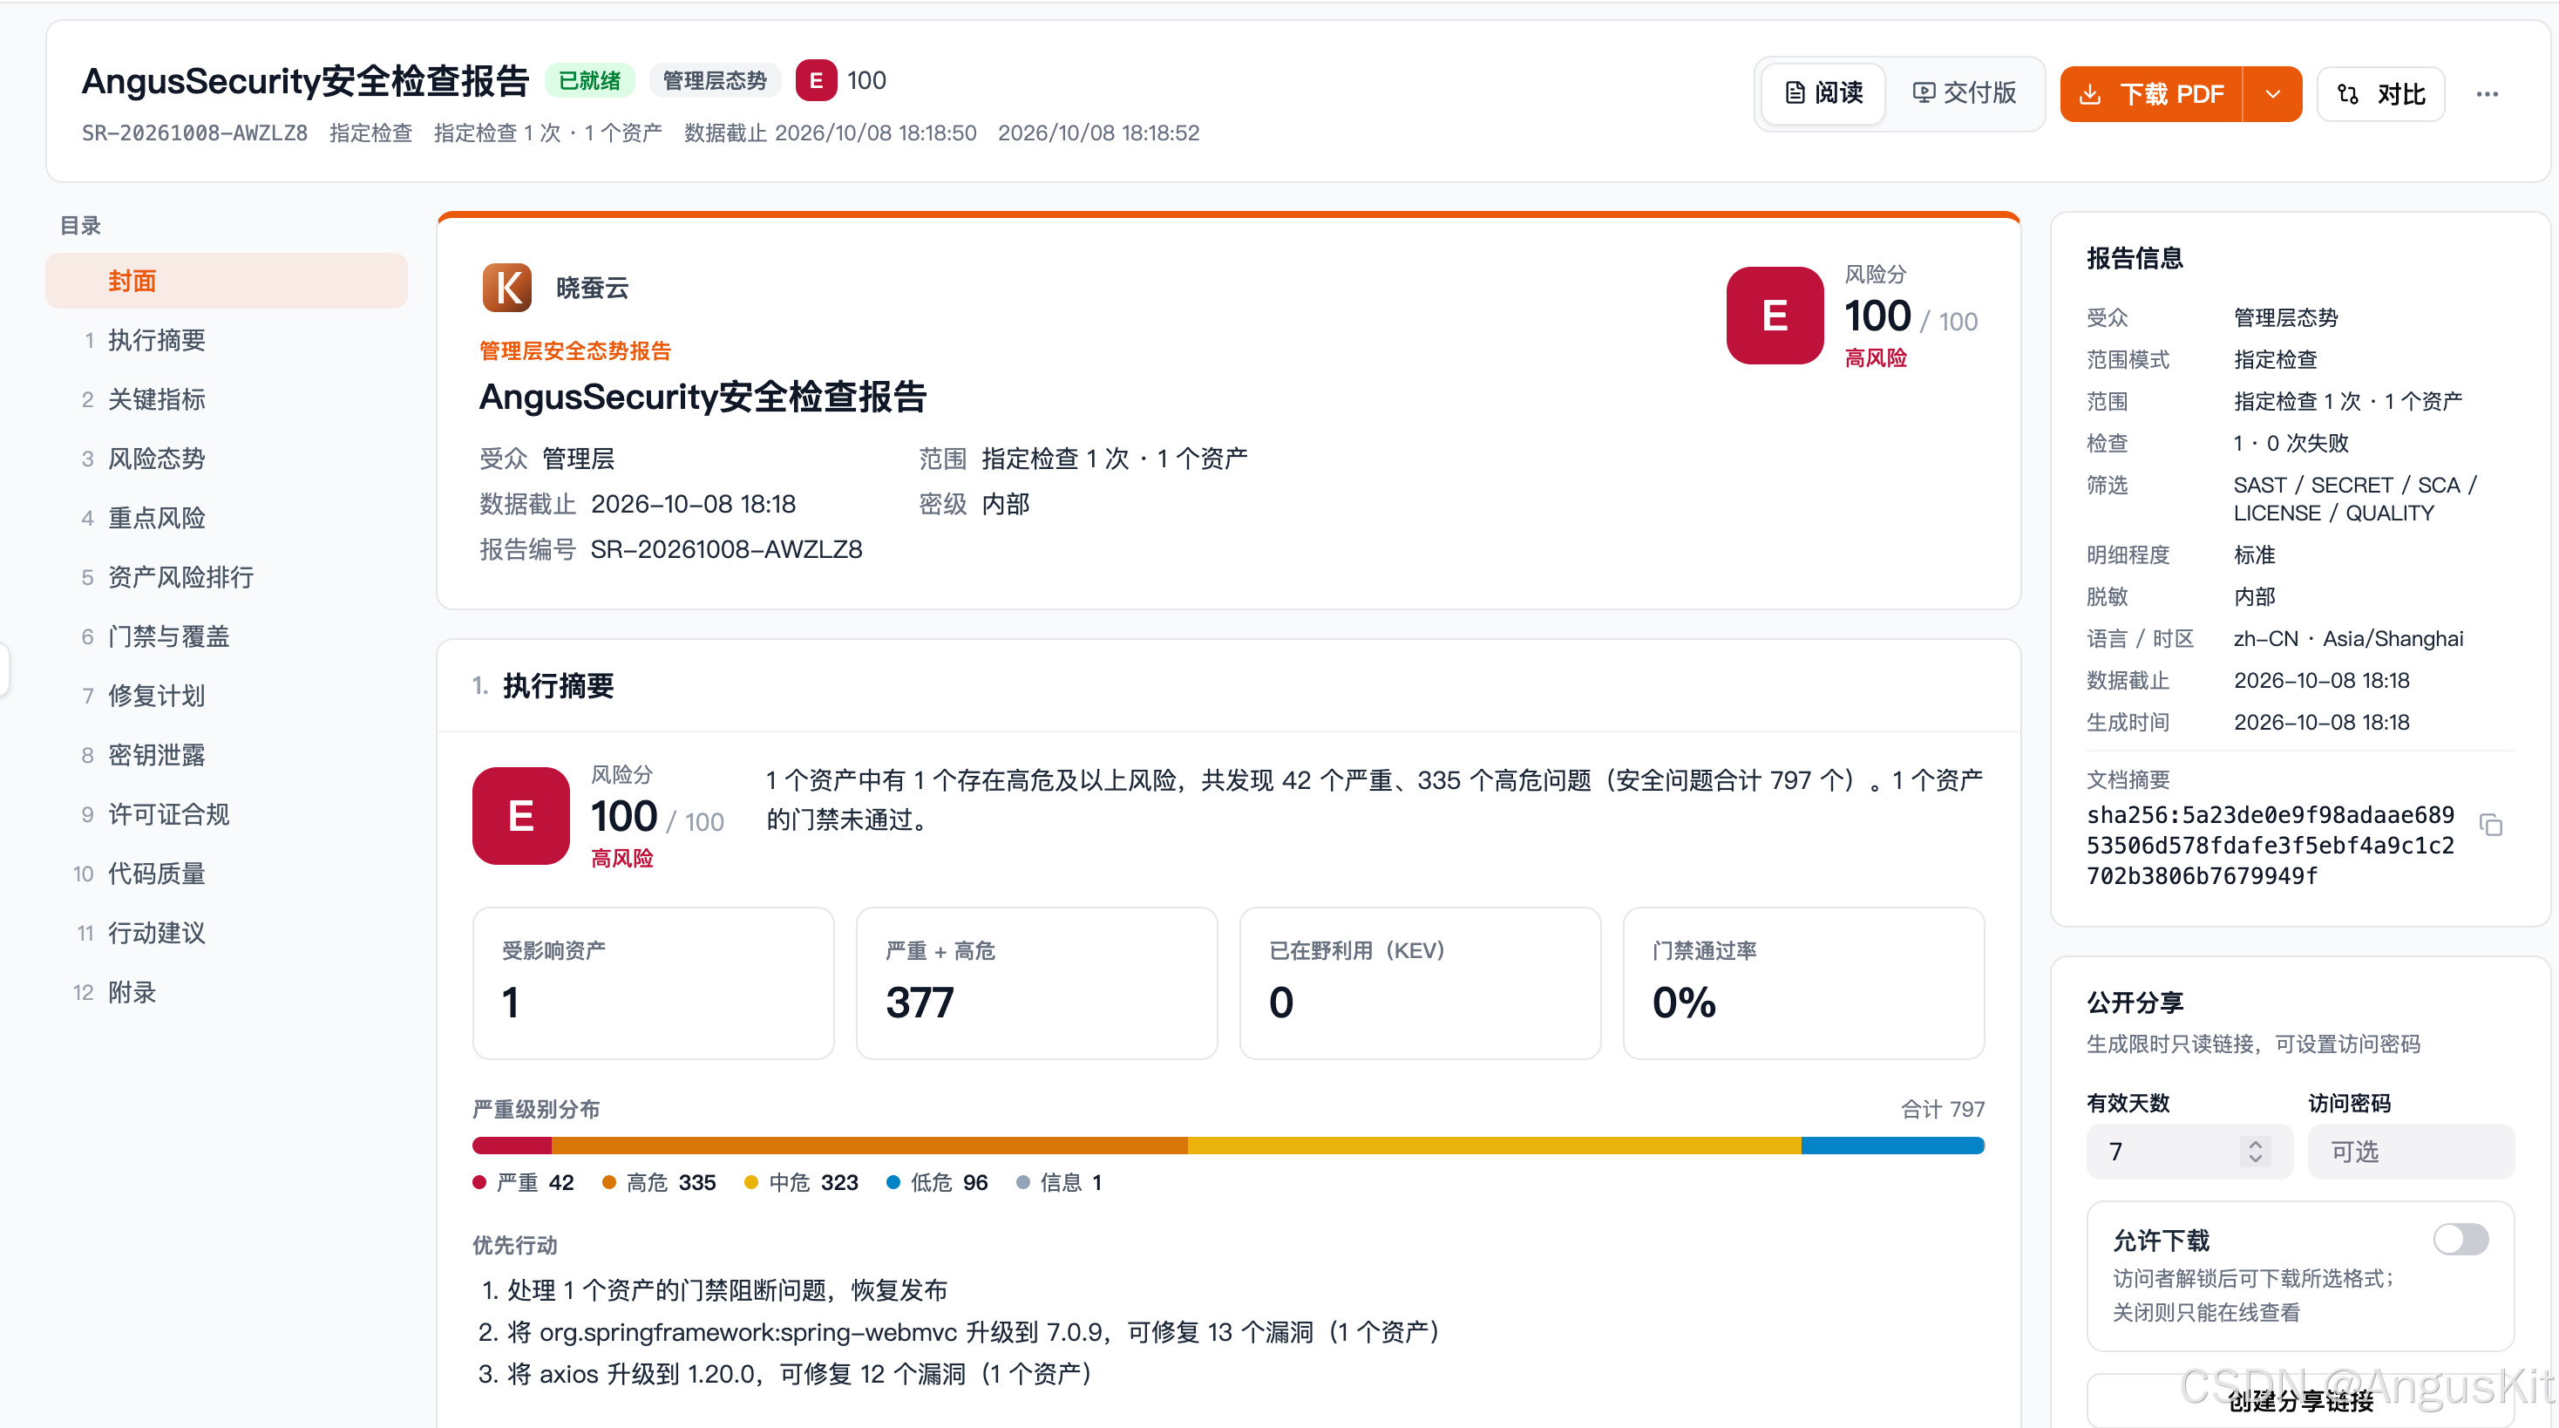
Task: Toggle the 允许下载 switch
Action: (x=2460, y=1239)
